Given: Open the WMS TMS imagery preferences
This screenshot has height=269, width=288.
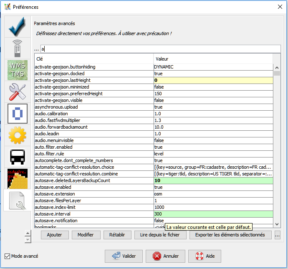Looking at the screenshot, I should click(17, 70).
